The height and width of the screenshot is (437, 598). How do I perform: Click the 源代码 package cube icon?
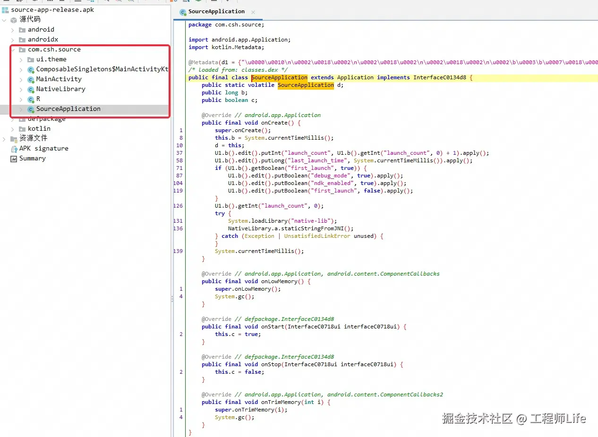point(14,20)
